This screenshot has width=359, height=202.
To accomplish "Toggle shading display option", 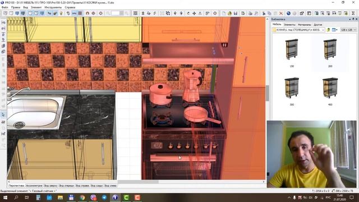I will tap(42, 13).
